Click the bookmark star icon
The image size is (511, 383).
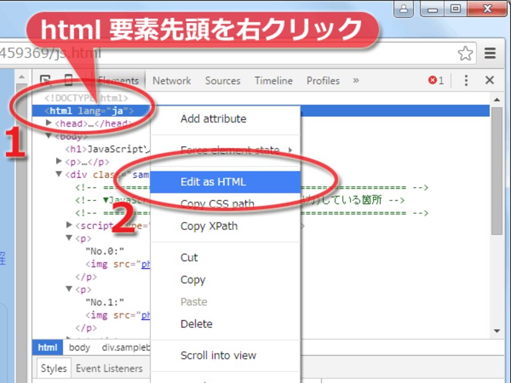point(465,54)
